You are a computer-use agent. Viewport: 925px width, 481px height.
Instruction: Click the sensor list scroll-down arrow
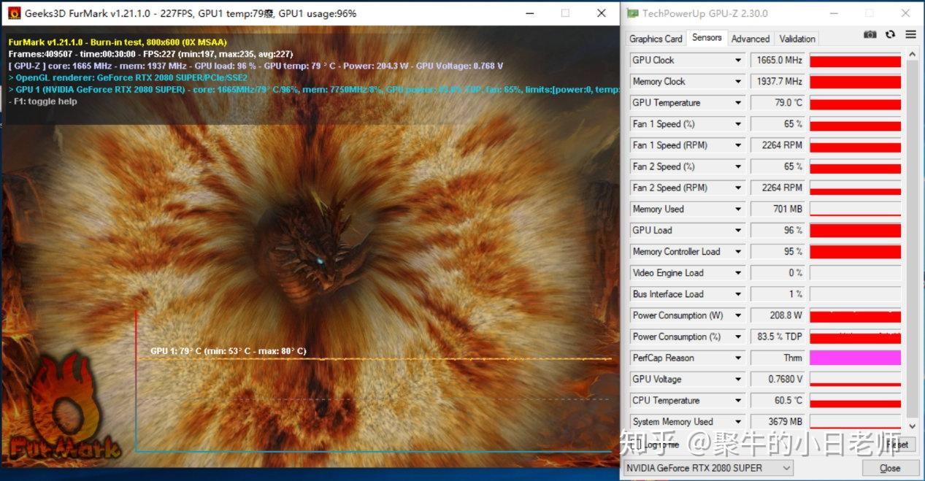(912, 426)
